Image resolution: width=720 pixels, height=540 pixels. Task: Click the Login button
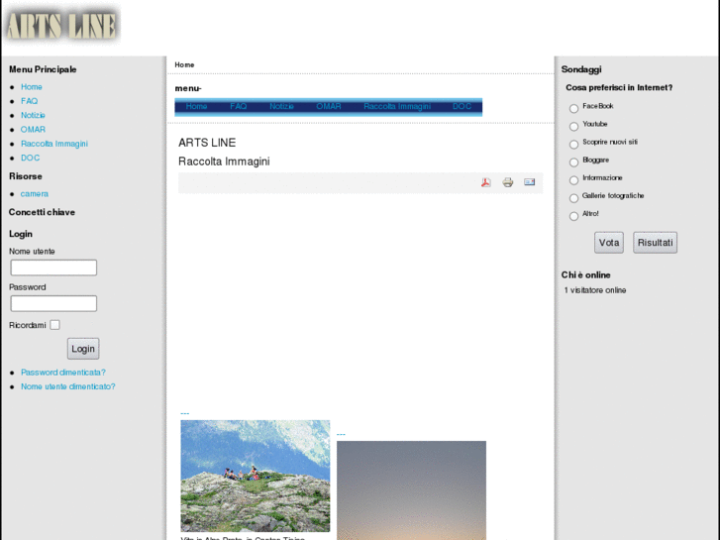(x=83, y=349)
